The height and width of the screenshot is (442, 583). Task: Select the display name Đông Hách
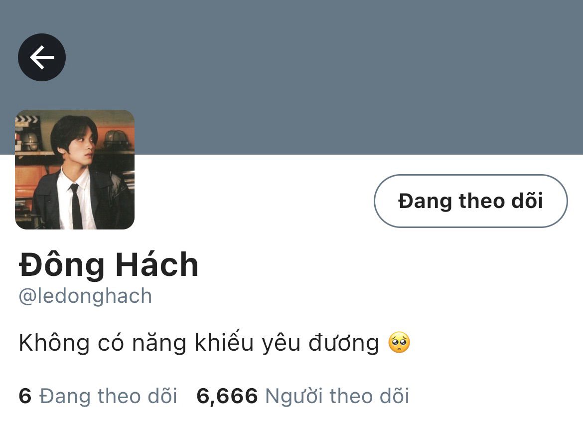[x=109, y=265]
